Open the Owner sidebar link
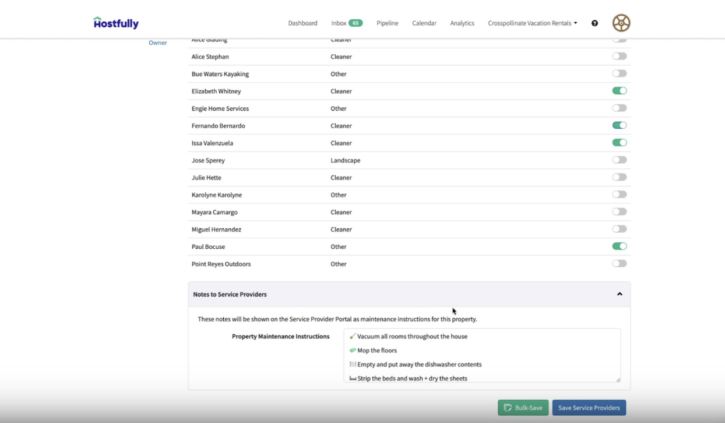 click(x=157, y=43)
